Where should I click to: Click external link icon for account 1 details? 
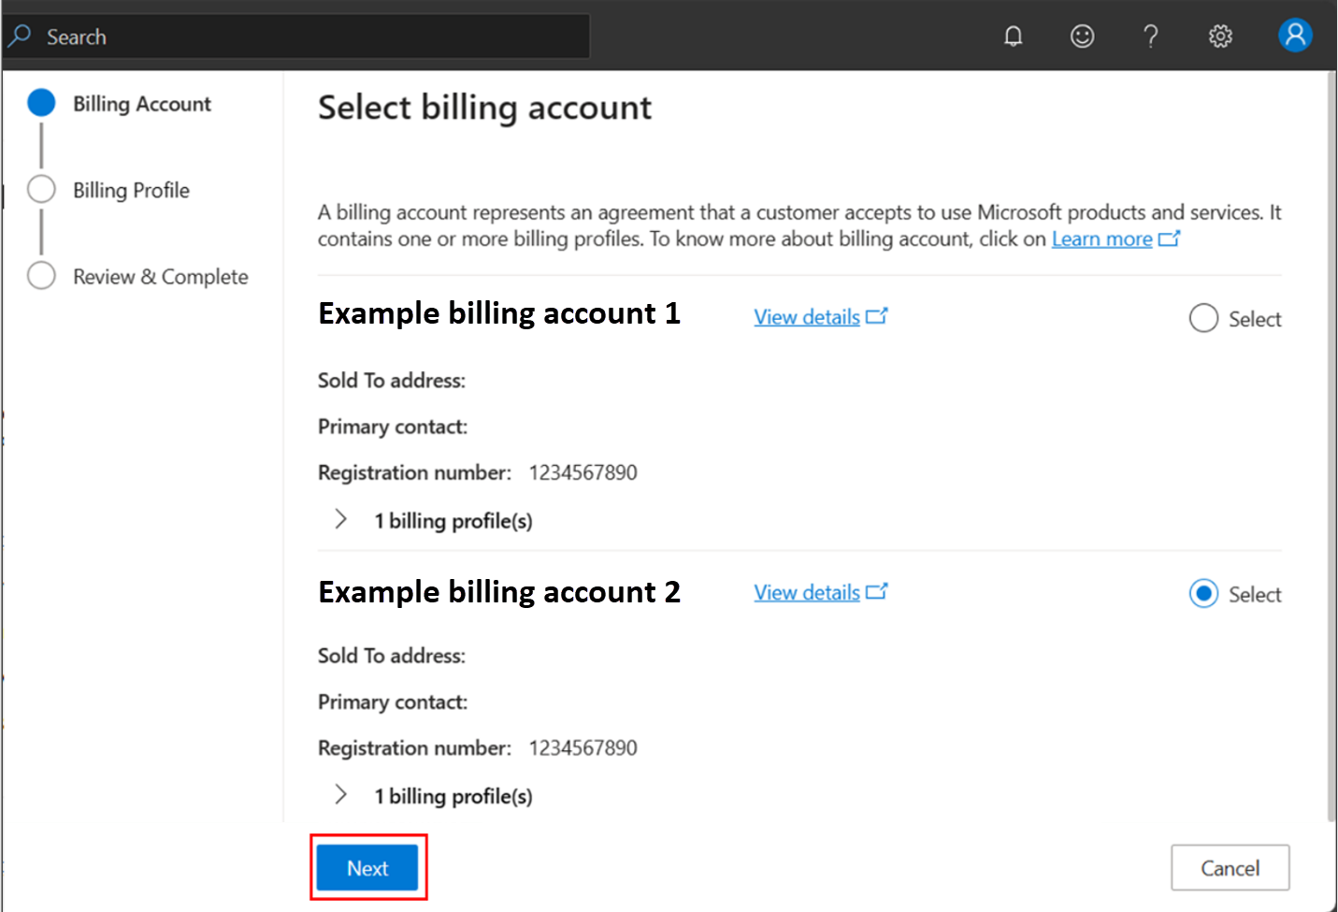[876, 317]
